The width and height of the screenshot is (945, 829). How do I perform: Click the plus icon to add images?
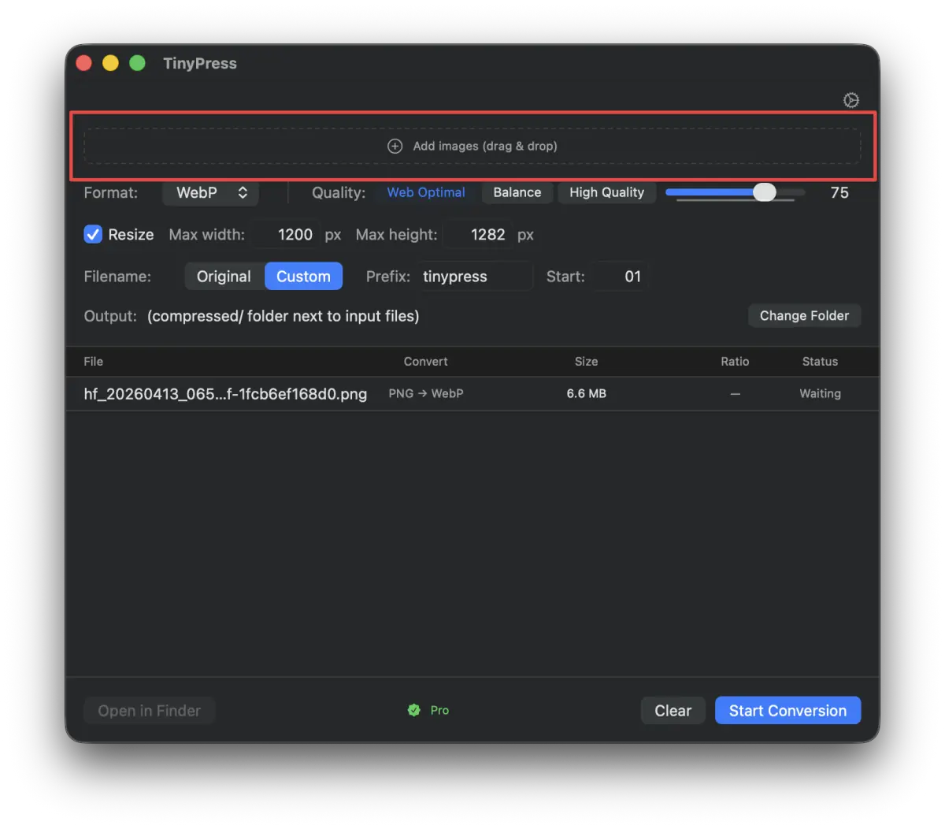tap(395, 147)
